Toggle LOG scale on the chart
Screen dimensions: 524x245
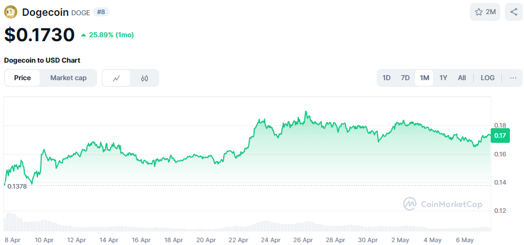(487, 78)
